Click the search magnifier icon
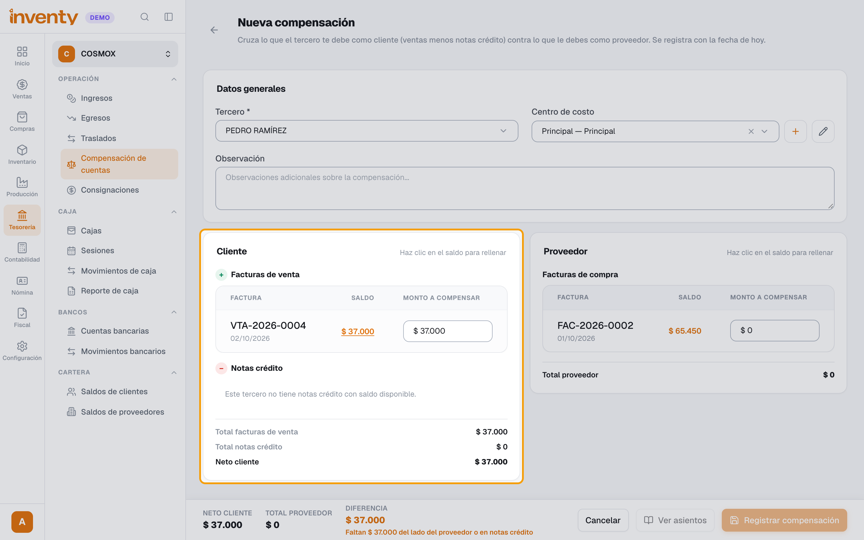The height and width of the screenshot is (540, 864). 144,17
